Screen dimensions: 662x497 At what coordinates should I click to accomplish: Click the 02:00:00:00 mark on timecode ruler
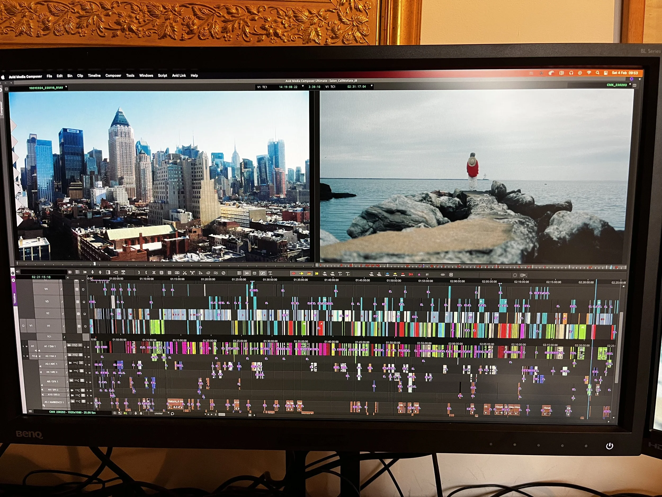pos(457,281)
